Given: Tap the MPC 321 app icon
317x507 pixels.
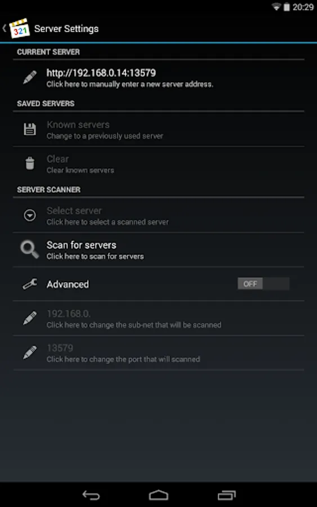Looking at the screenshot, I should (x=20, y=29).
